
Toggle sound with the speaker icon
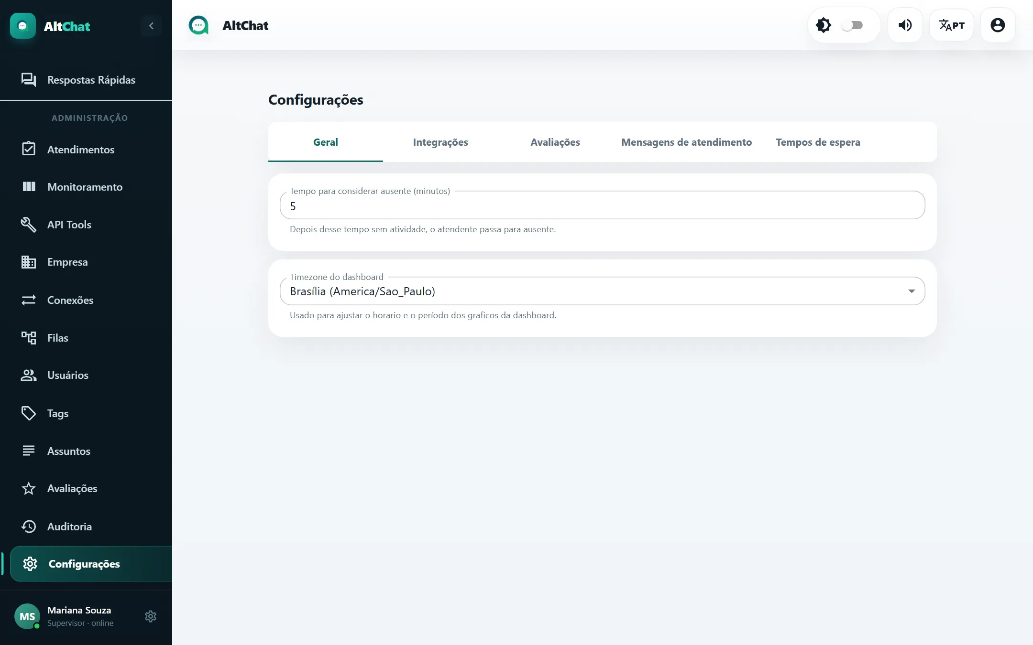pos(905,25)
